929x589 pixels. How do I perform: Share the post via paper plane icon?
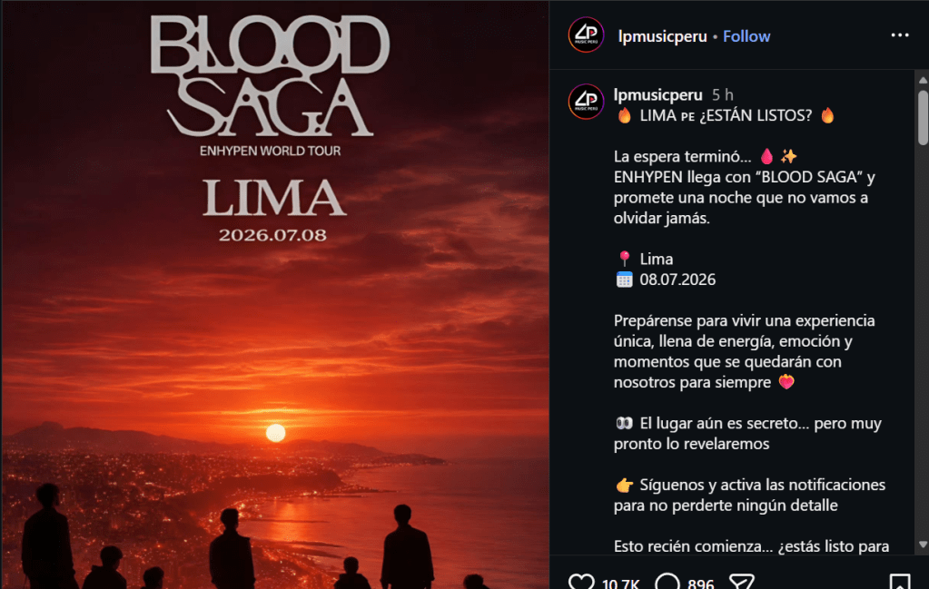pos(741,582)
